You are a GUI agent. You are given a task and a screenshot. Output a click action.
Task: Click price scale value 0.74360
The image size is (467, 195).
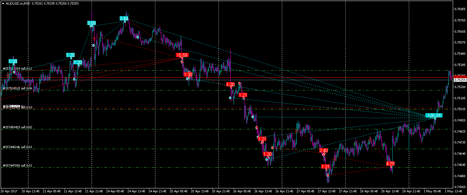[460, 187]
